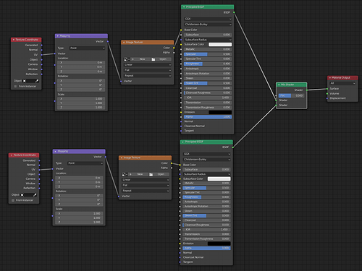The image size is (362, 271).
Task: Open the All target dropdown in Material Output
Action: point(342,83)
